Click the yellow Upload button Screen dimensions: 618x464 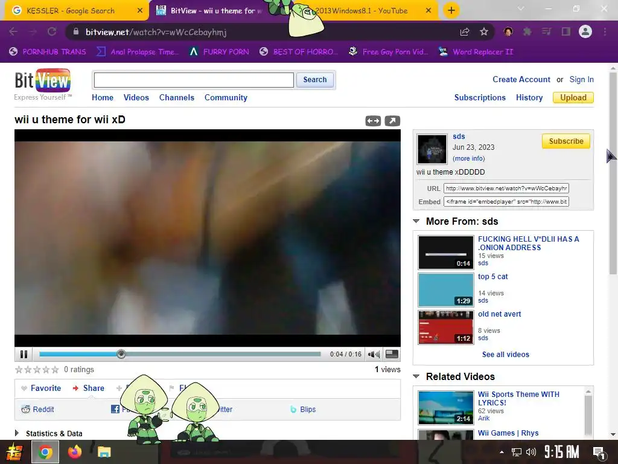coord(573,97)
